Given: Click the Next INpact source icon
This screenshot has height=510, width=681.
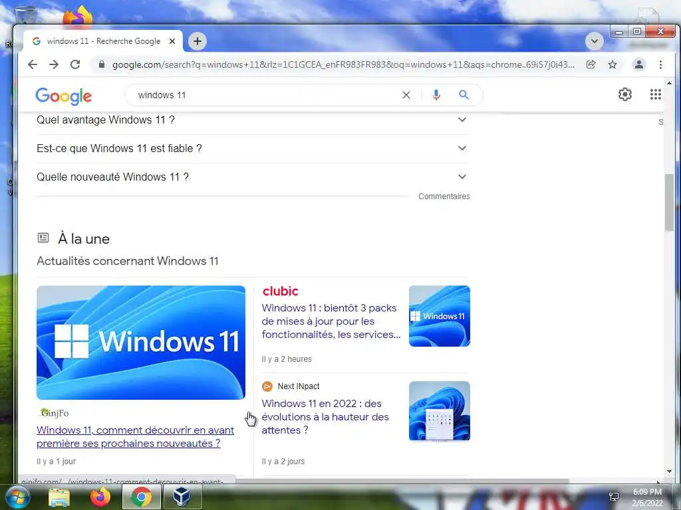Looking at the screenshot, I should point(267,386).
